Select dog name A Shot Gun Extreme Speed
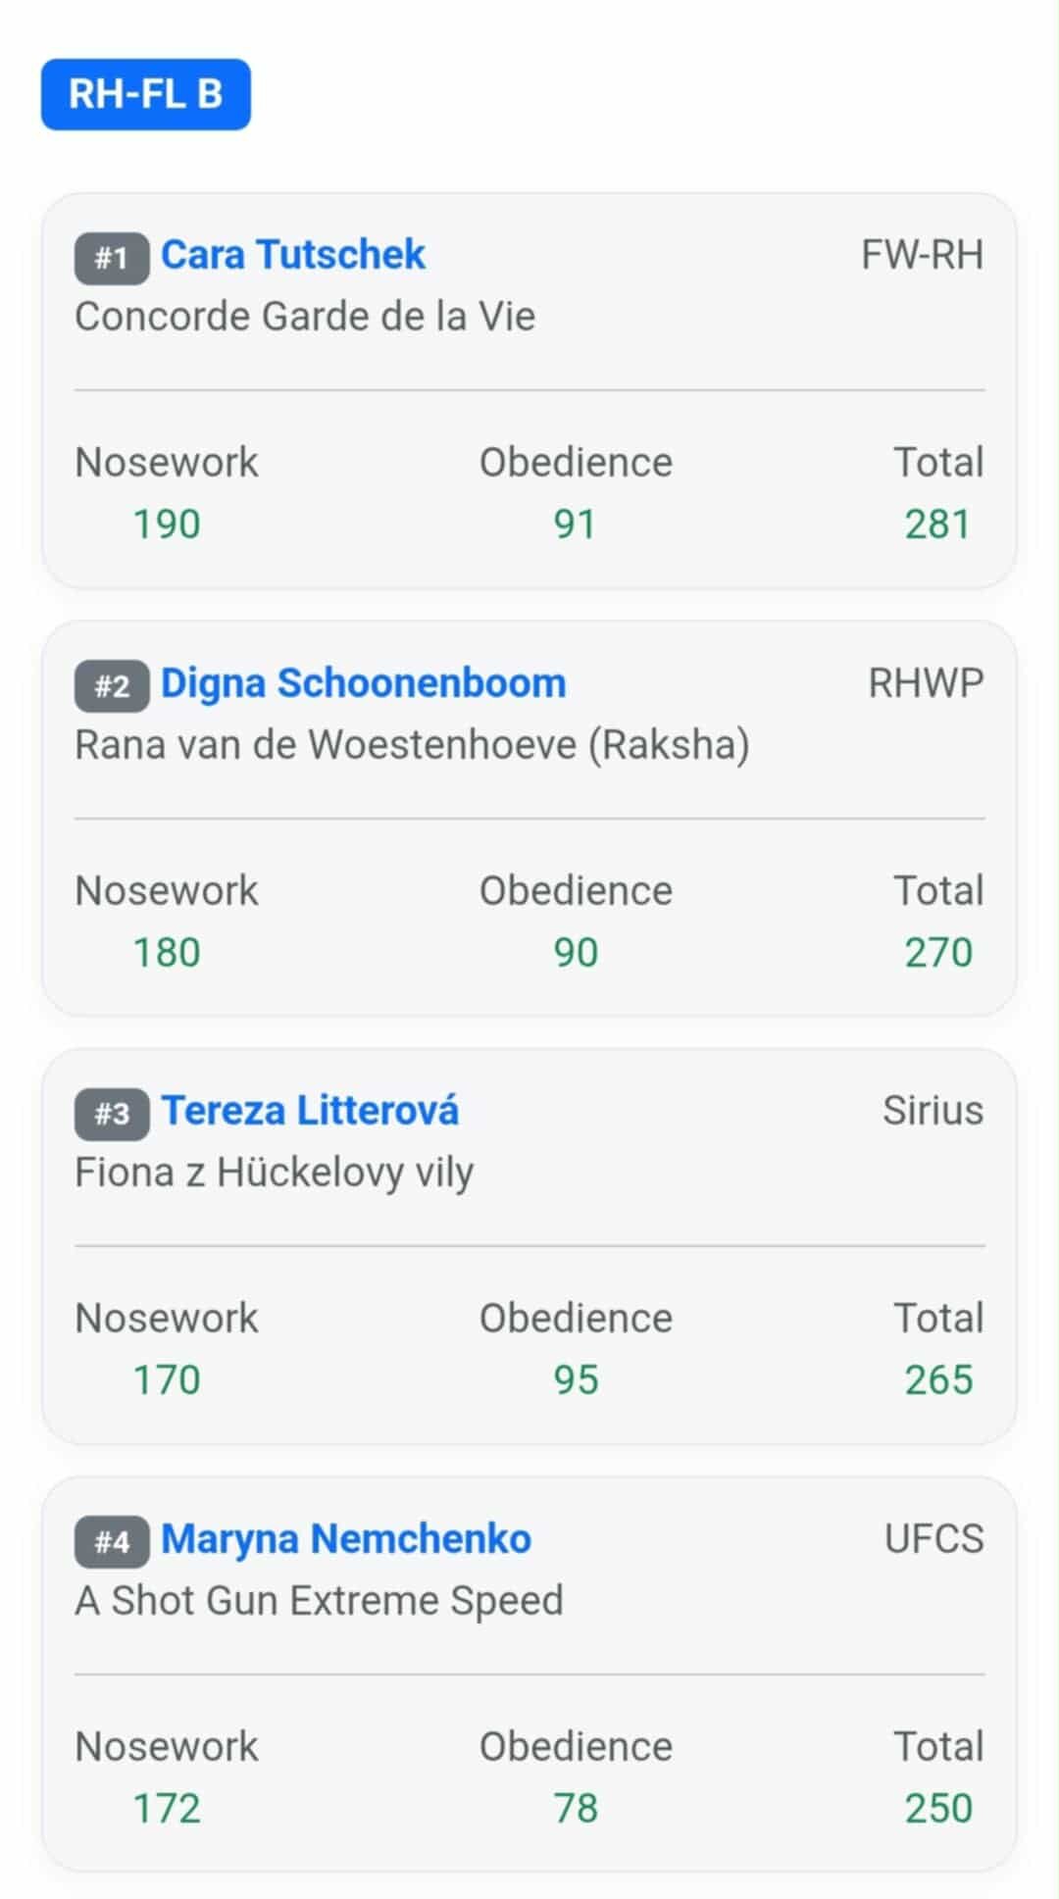The height and width of the screenshot is (1899, 1059). [x=319, y=1601]
